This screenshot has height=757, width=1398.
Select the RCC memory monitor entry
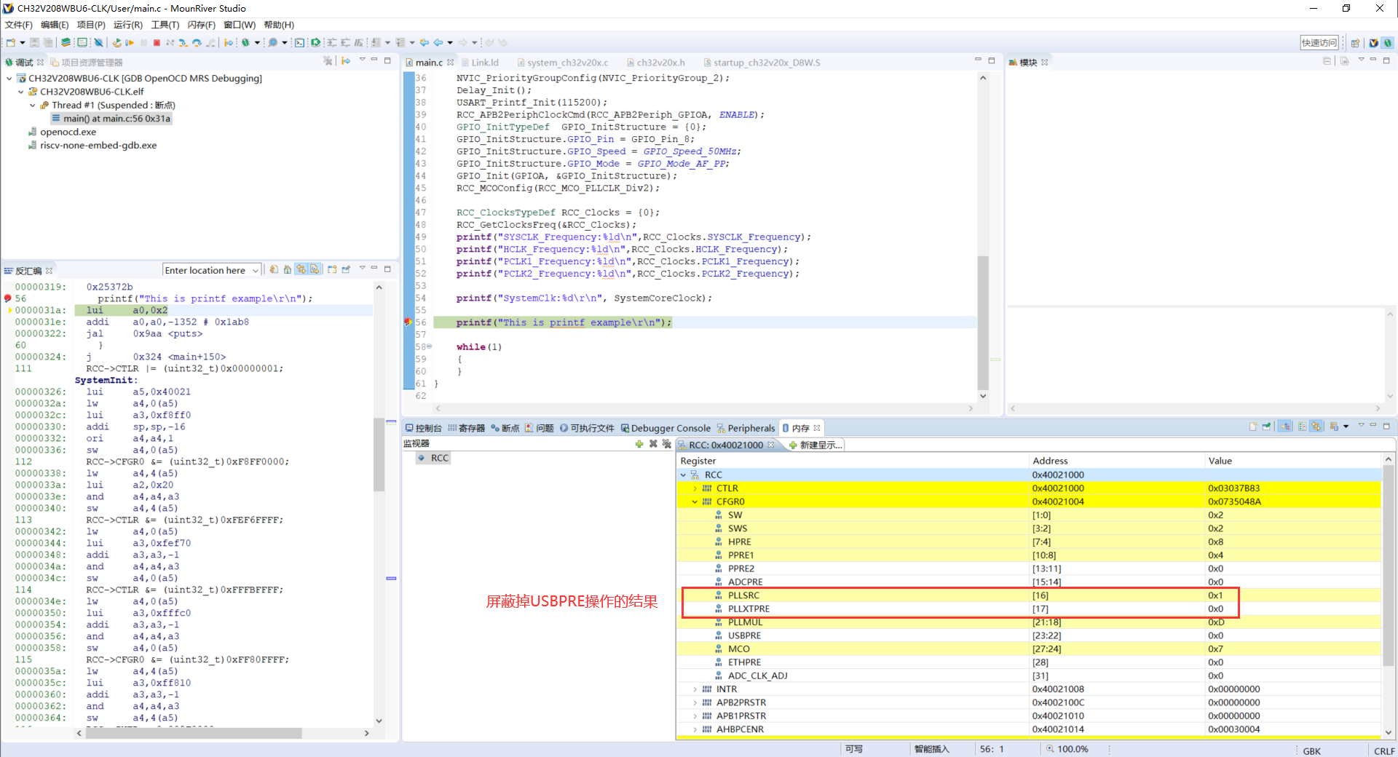click(x=434, y=458)
